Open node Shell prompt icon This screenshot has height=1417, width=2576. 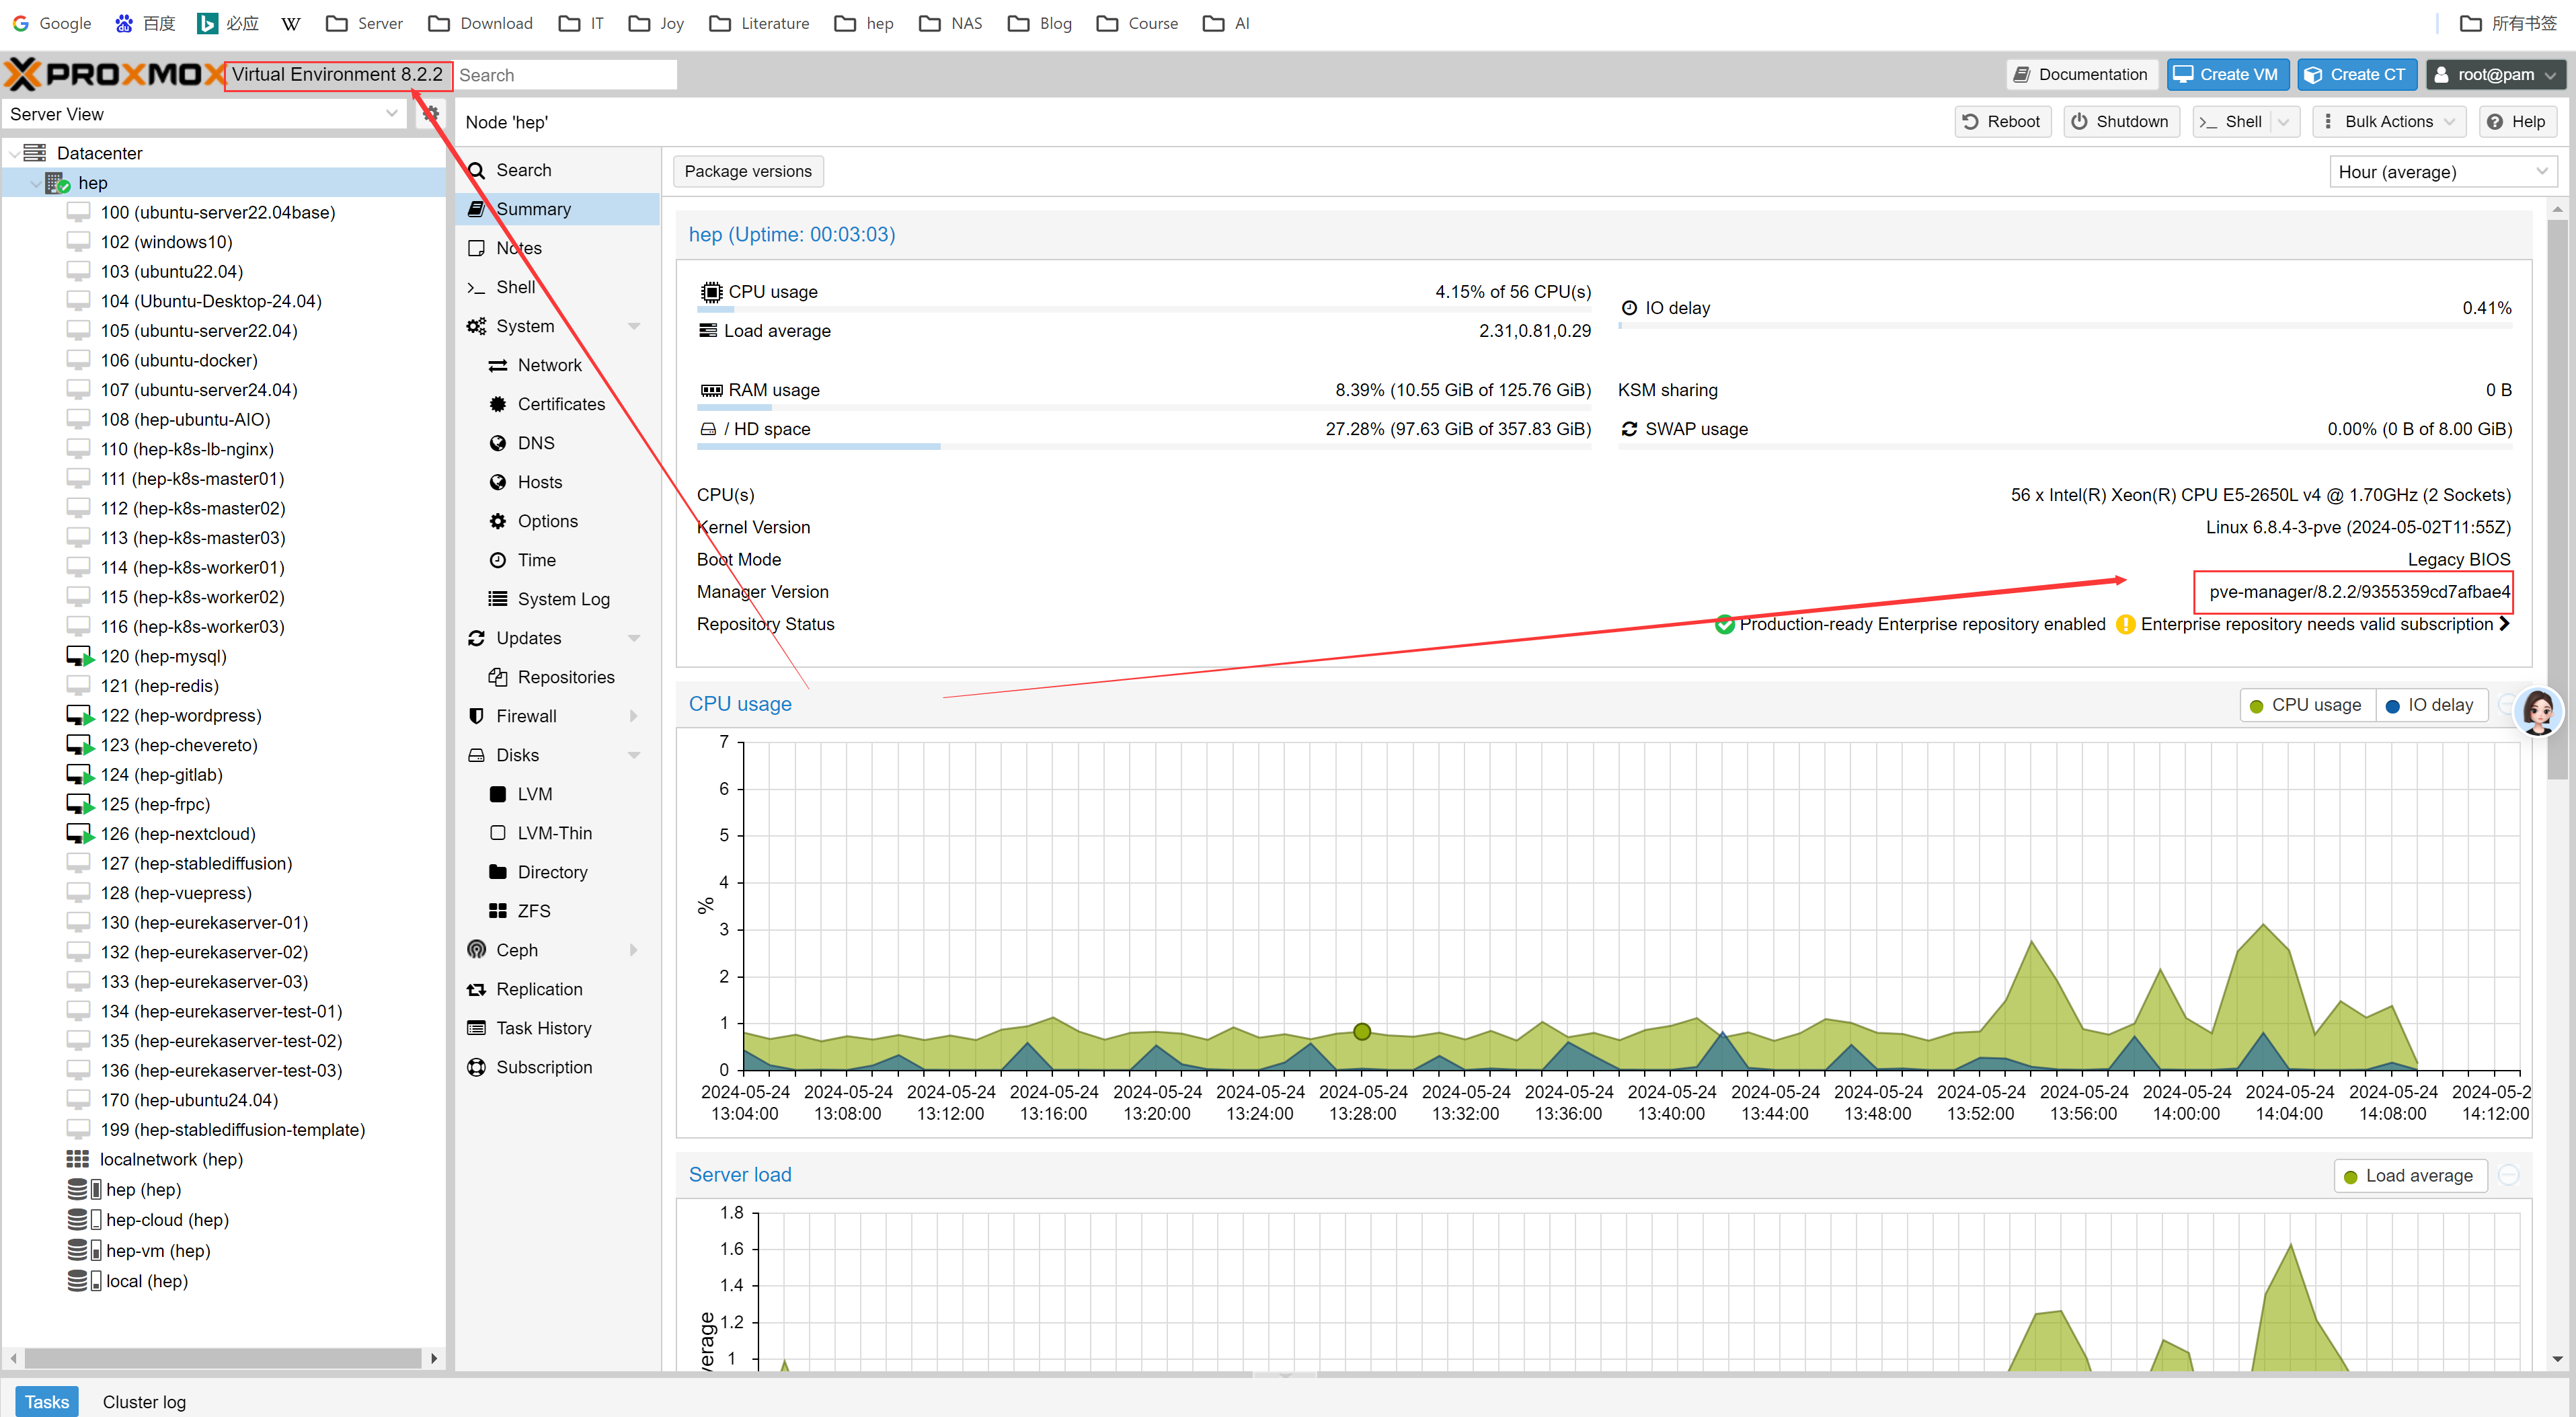tap(476, 287)
